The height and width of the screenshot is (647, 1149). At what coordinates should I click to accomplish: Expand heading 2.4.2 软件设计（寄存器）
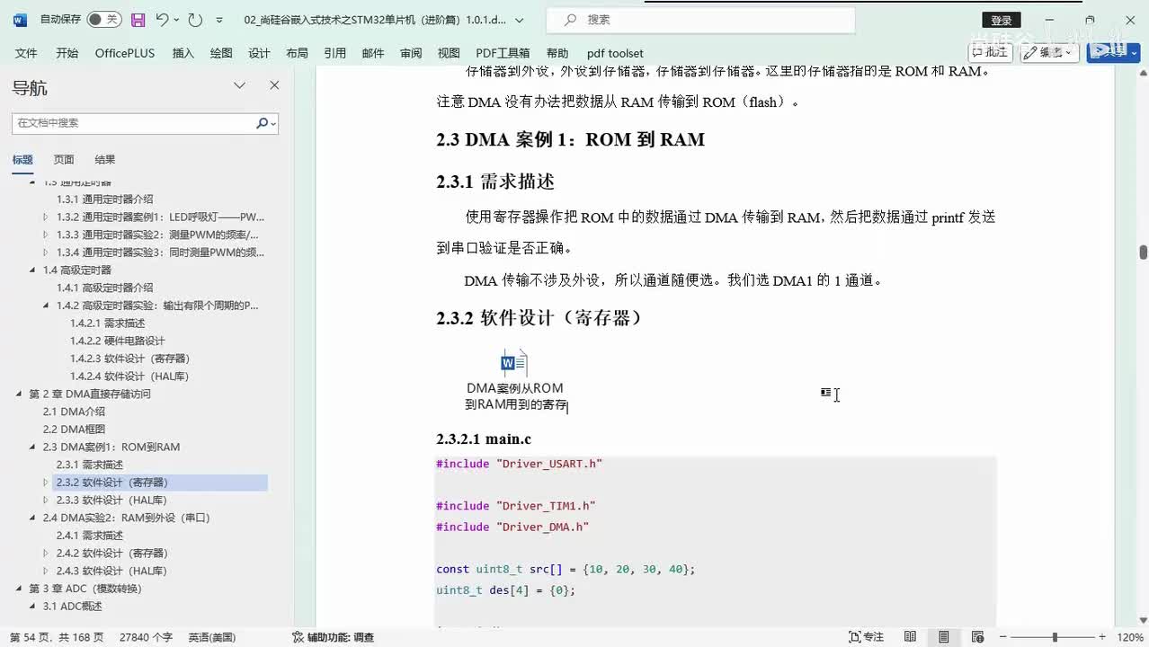pyautogui.click(x=46, y=553)
